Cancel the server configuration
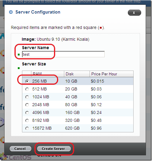The image size is (152, 161). (x=20, y=149)
